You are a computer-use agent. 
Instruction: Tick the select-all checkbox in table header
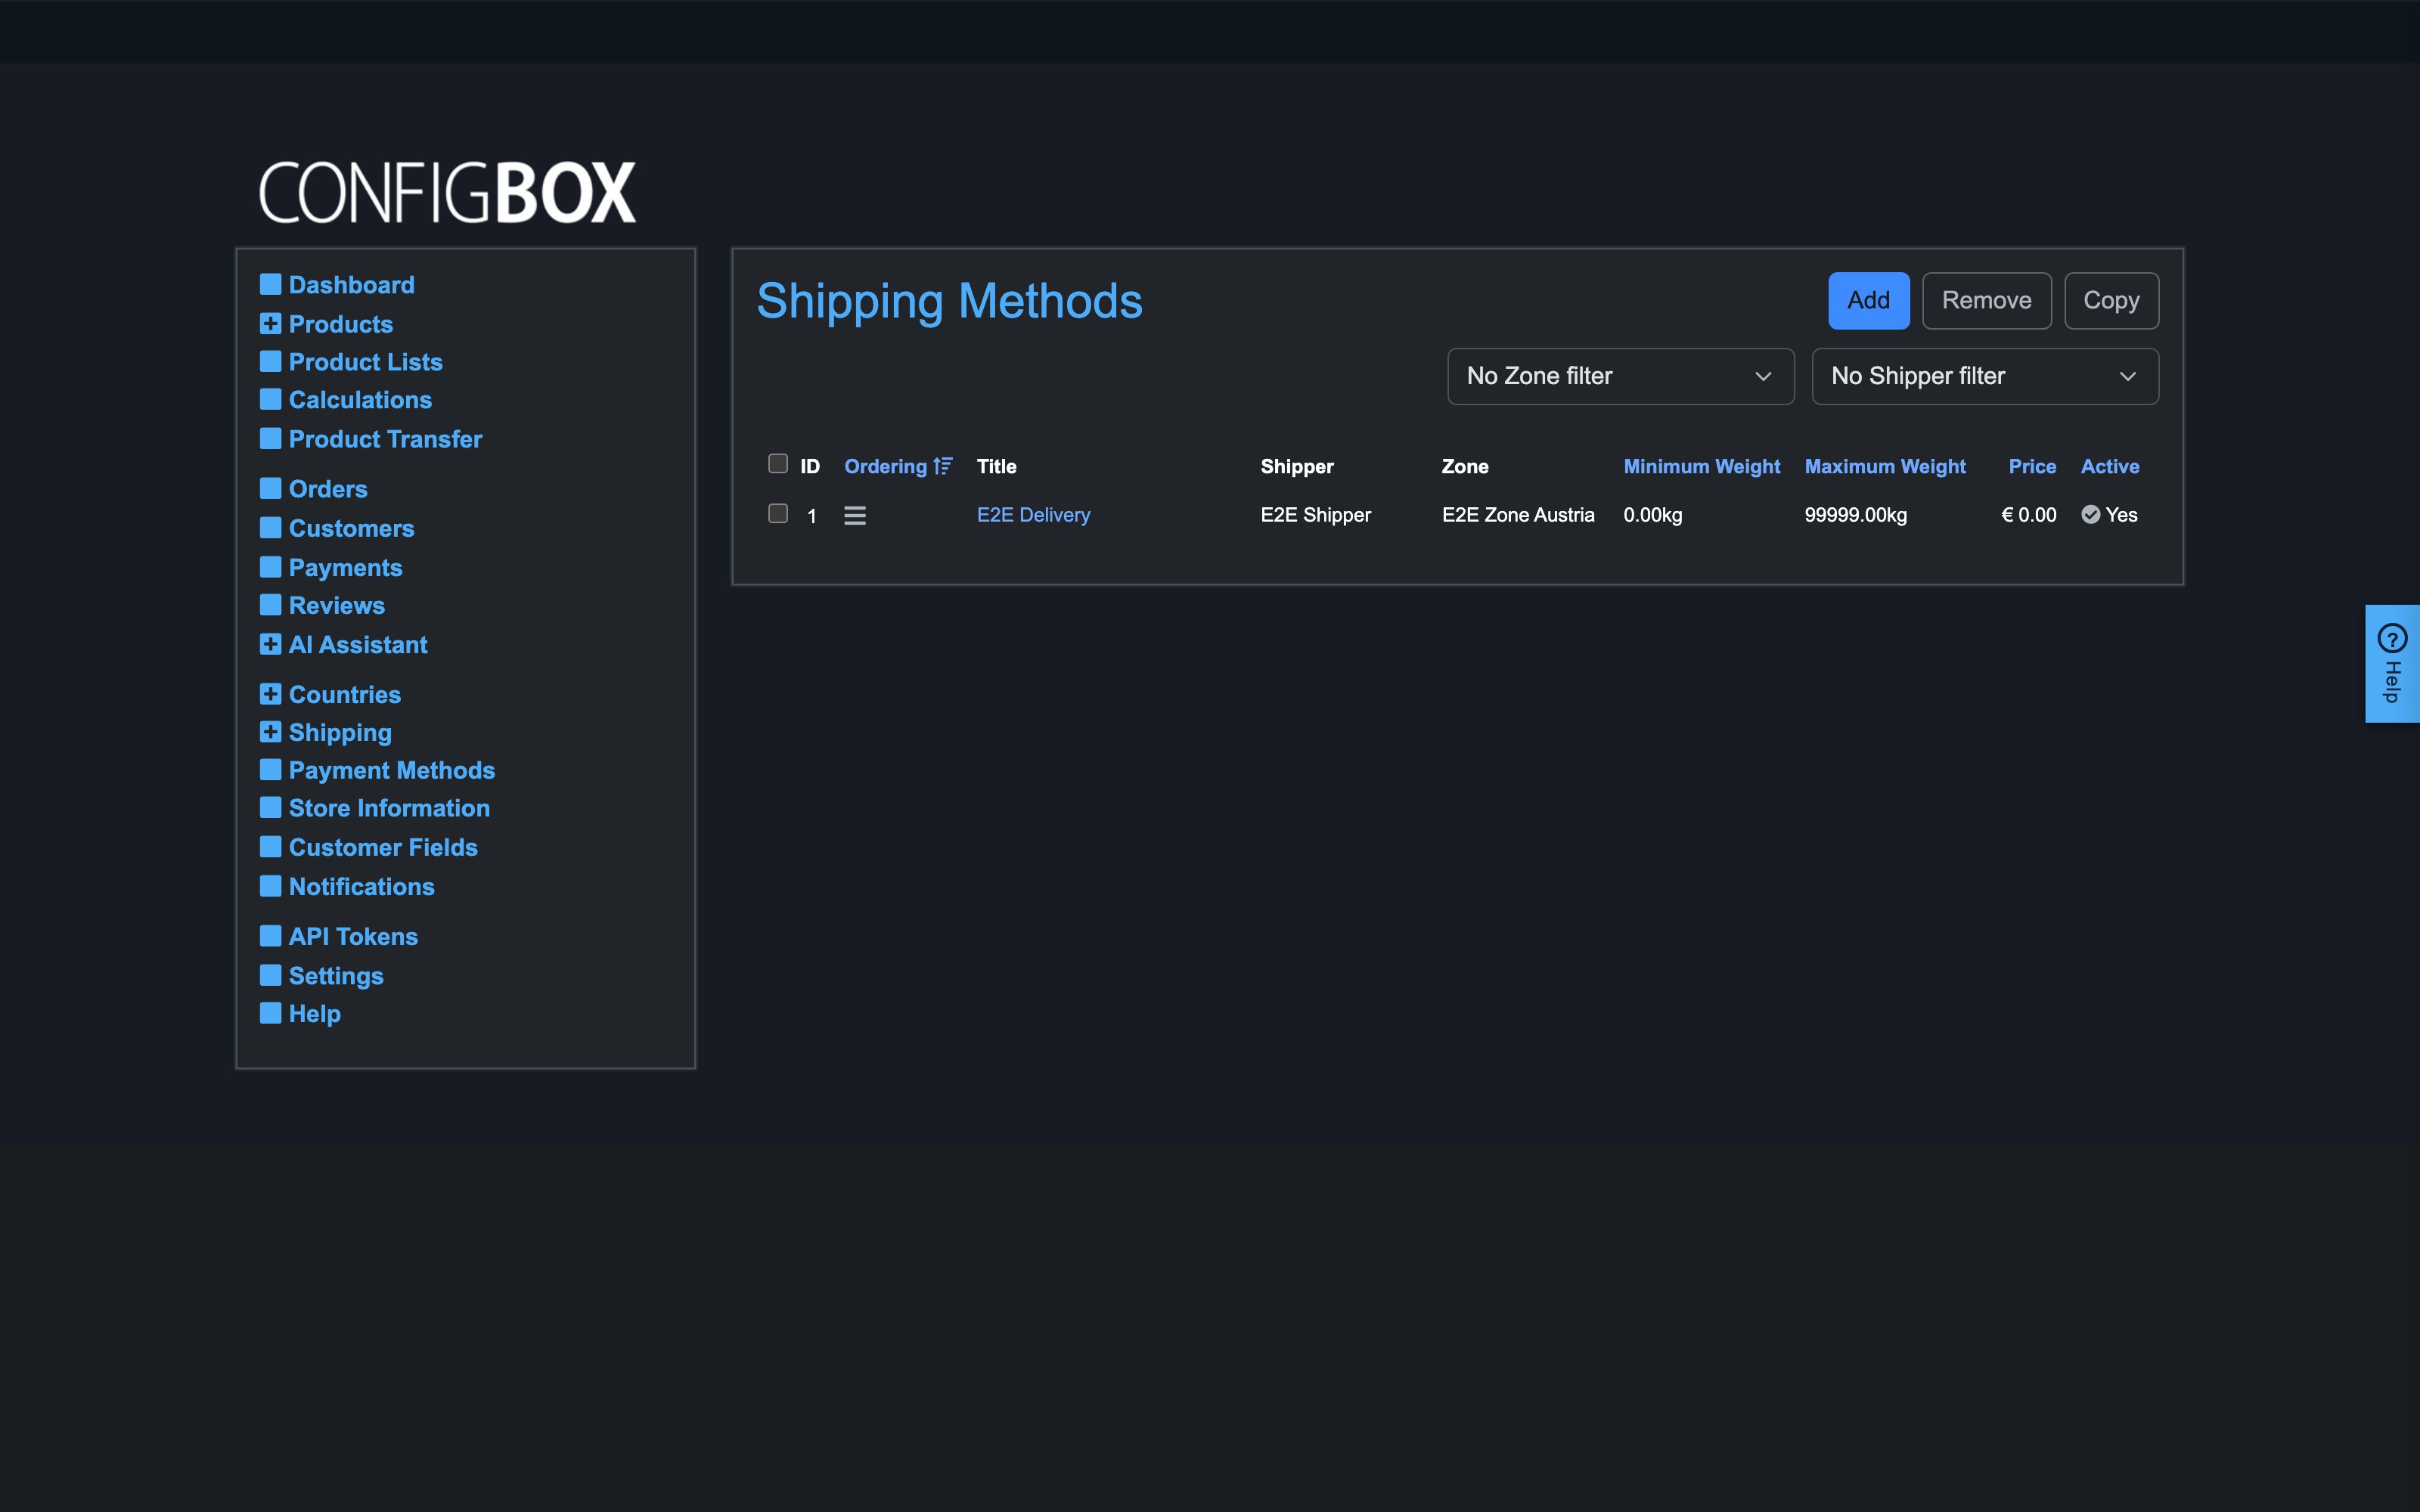pos(778,464)
